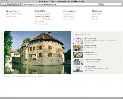Select the Schloss Liebegg thumbnail
This screenshot has height=99, width=123.
(x=78, y=48)
